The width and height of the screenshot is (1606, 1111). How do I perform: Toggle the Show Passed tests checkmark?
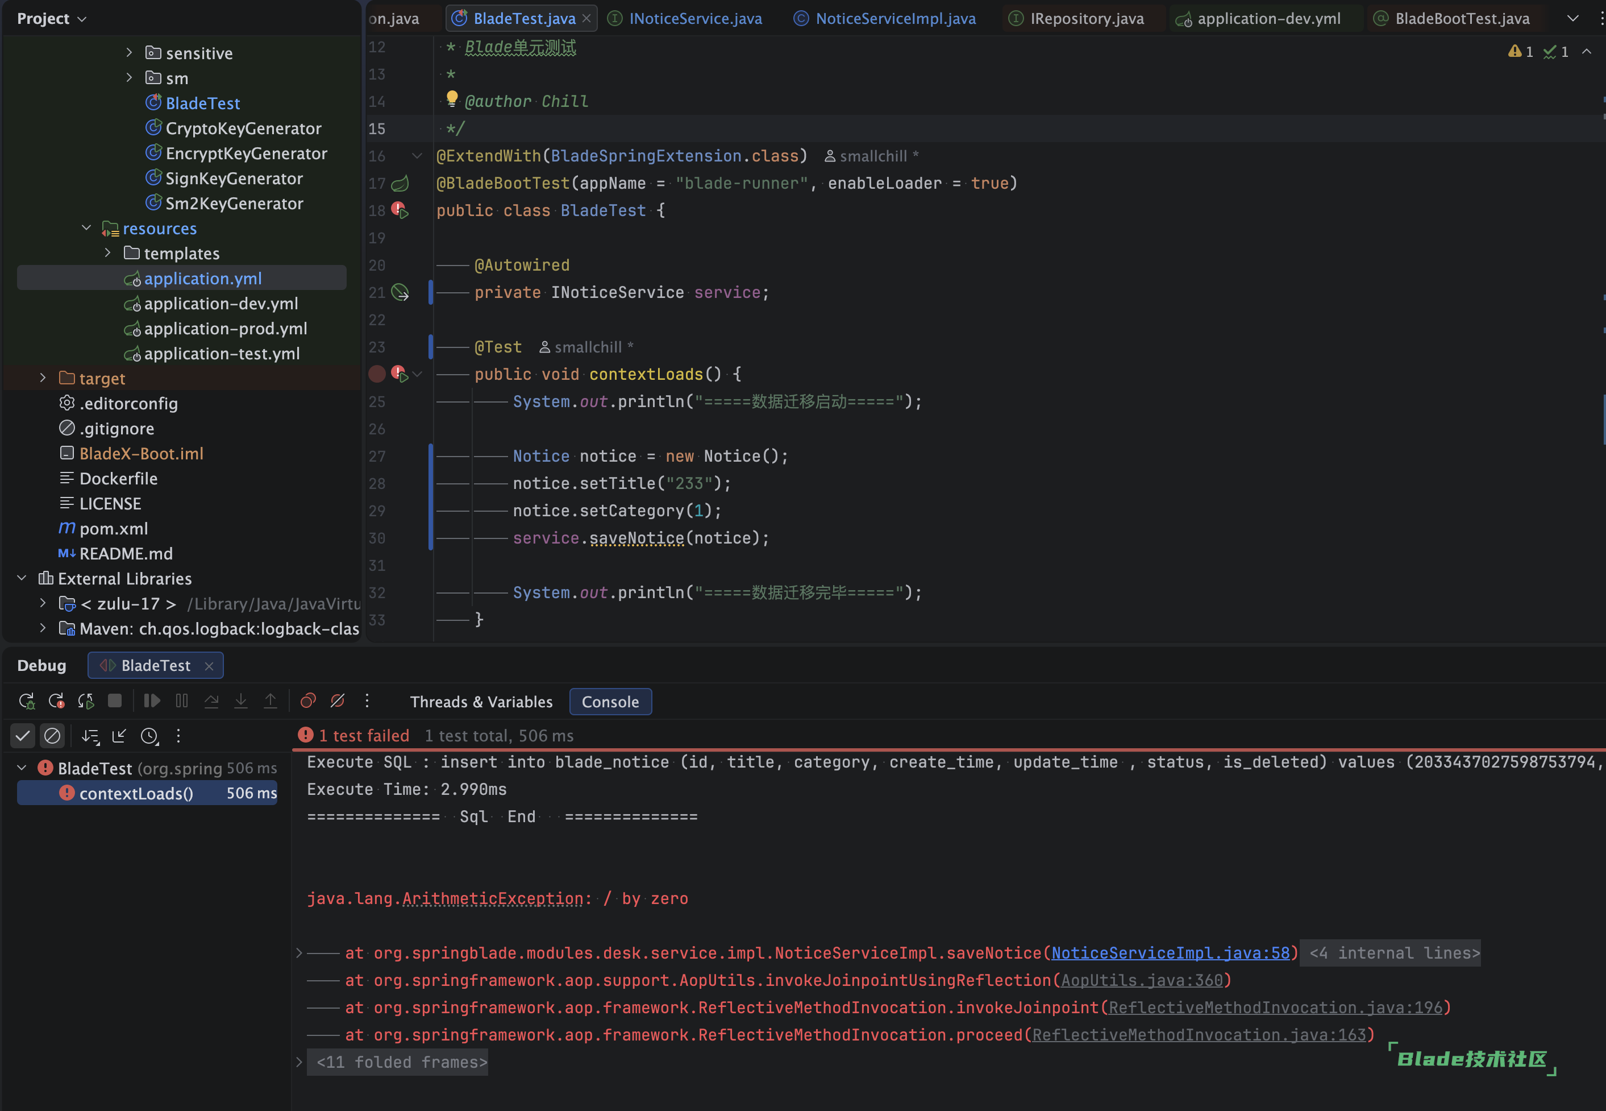[x=23, y=736]
